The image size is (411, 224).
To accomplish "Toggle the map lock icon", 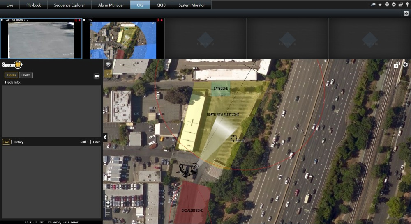I will tap(397, 65).
